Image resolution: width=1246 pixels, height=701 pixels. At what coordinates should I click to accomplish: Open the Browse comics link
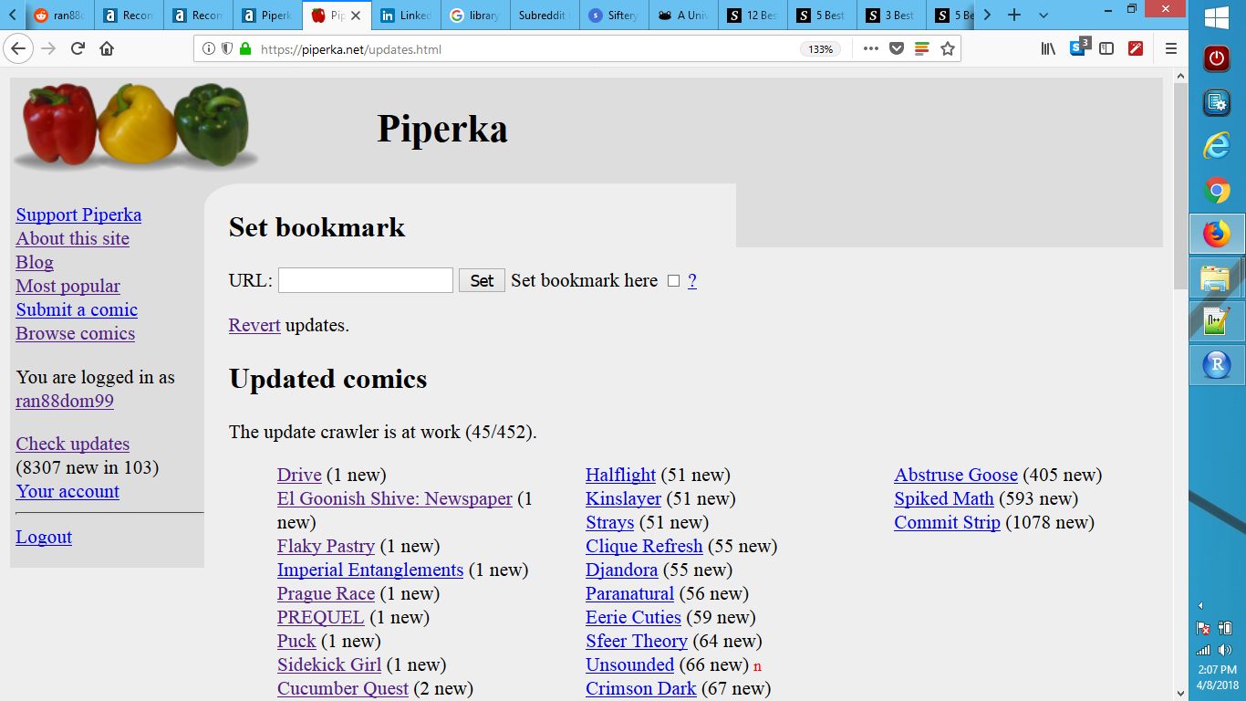(x=75, y=333)
